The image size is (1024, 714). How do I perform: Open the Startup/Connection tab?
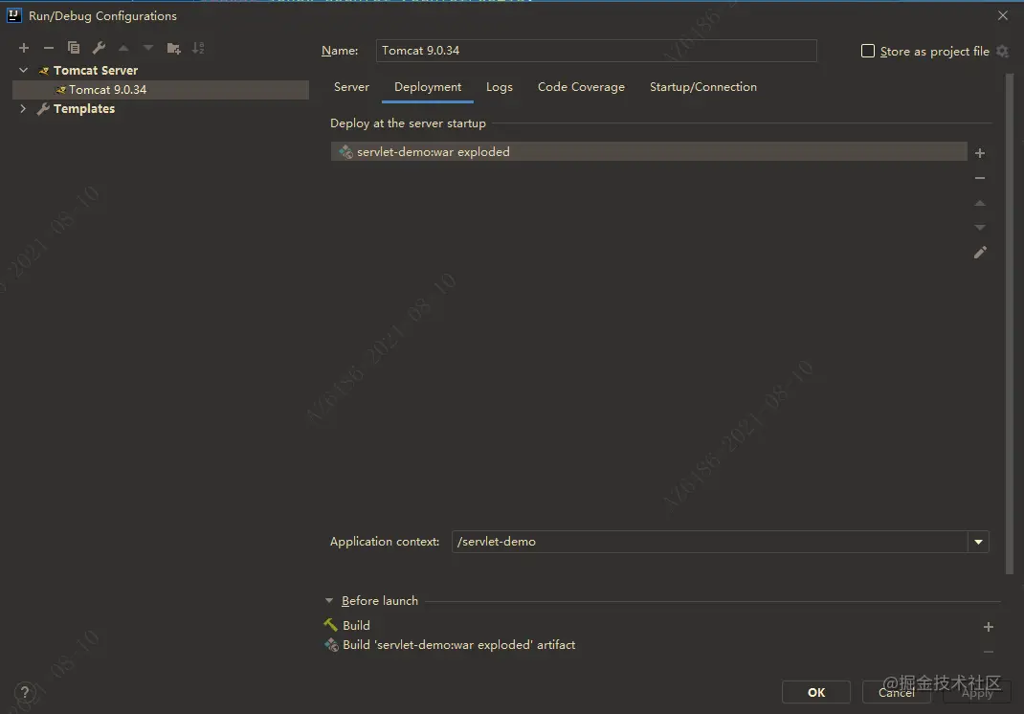tap(703, 87)
